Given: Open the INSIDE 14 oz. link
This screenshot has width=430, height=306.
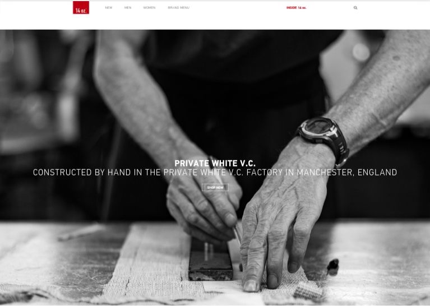Looking at the screenshot, I should pyautogui.click(x=297, y=8).
